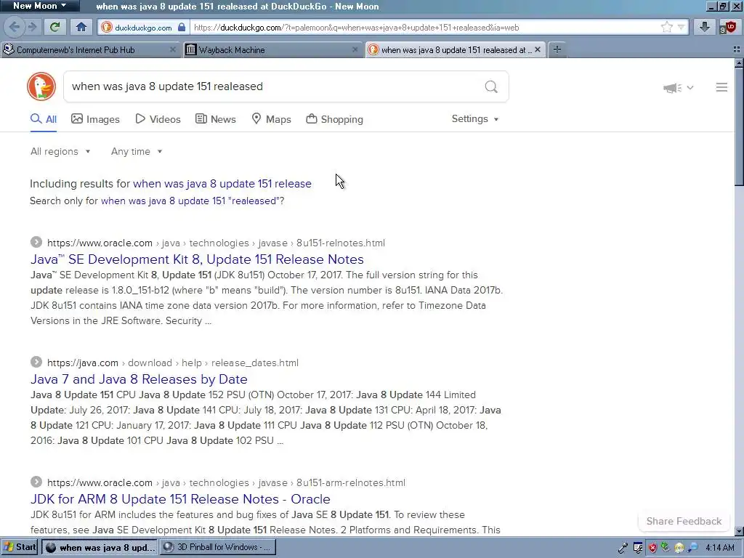This screenshot has width=744, height=558.
Task: Click the New Moon browser taskbar button
Action: 99,547
